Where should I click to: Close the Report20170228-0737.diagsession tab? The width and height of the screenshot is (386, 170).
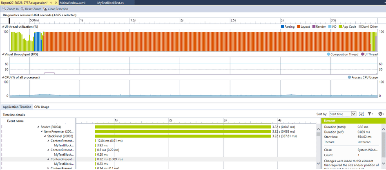tap(56, 2)
